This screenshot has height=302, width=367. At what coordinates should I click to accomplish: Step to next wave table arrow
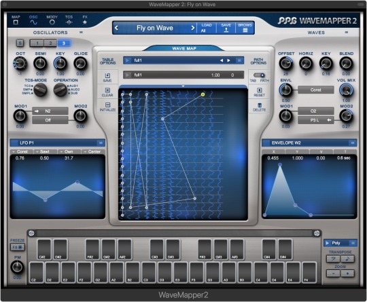click(x=228, y=60)
